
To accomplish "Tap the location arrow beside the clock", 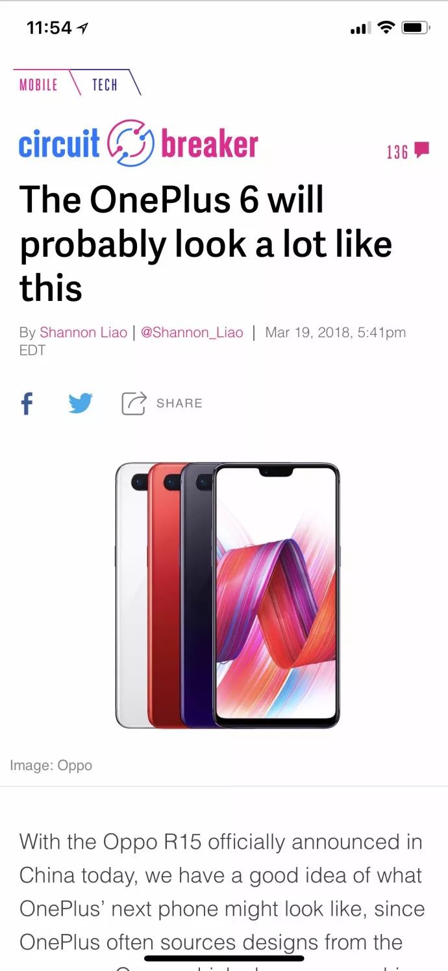I will pyautogui.click(x=82, y=28).
